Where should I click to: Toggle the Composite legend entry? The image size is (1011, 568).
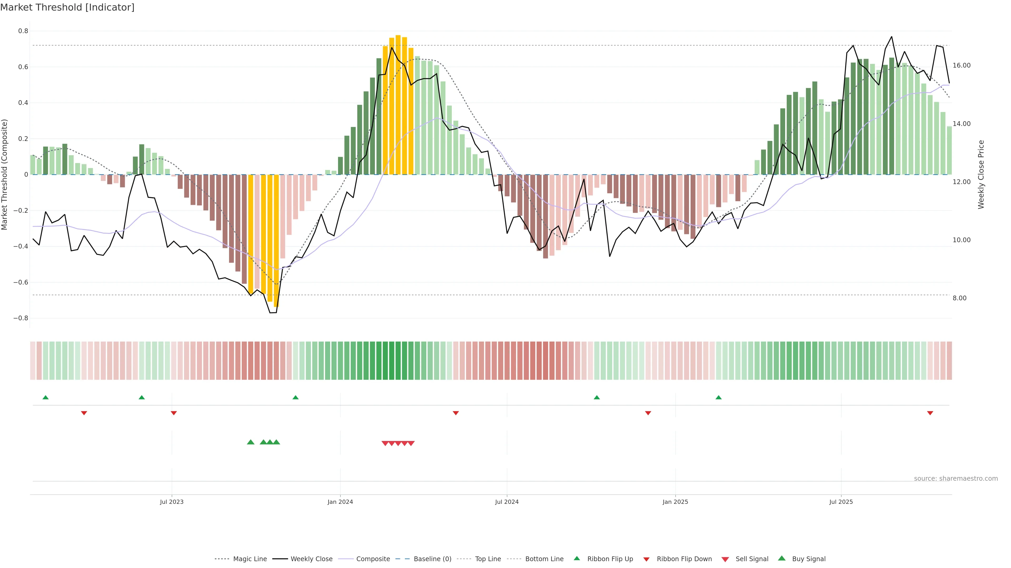(373, 559)
